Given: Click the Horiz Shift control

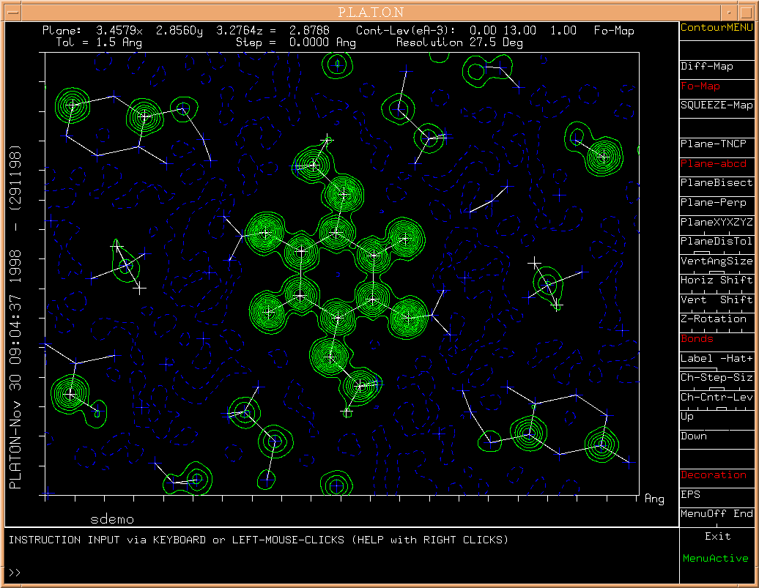Looking at the screenshot, I should (x=717, y=280).
